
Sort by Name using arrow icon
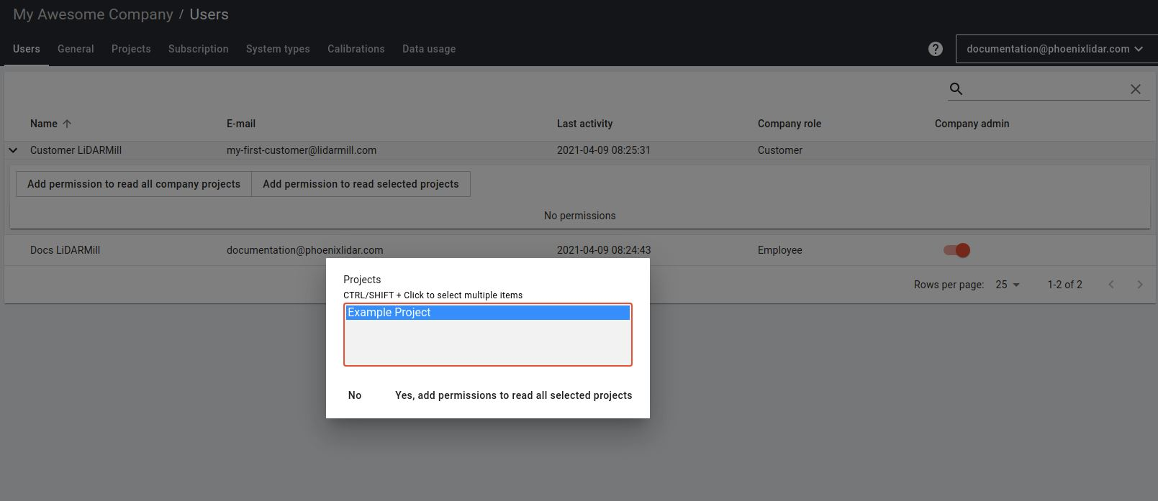click(67, 124)
